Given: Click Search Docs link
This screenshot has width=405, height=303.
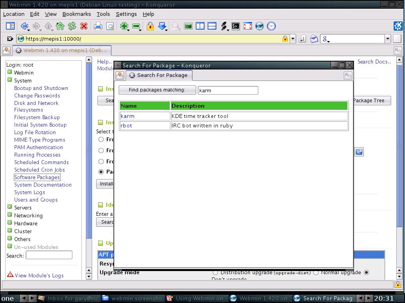Looking at the screenshot, I should [374, 62].
